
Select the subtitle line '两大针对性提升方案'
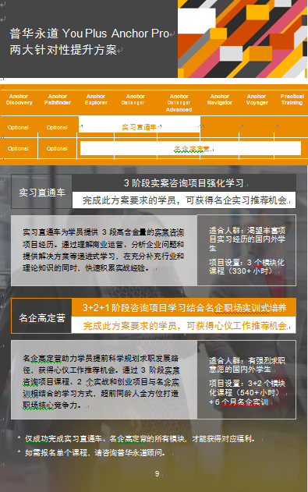click(63, 50)
